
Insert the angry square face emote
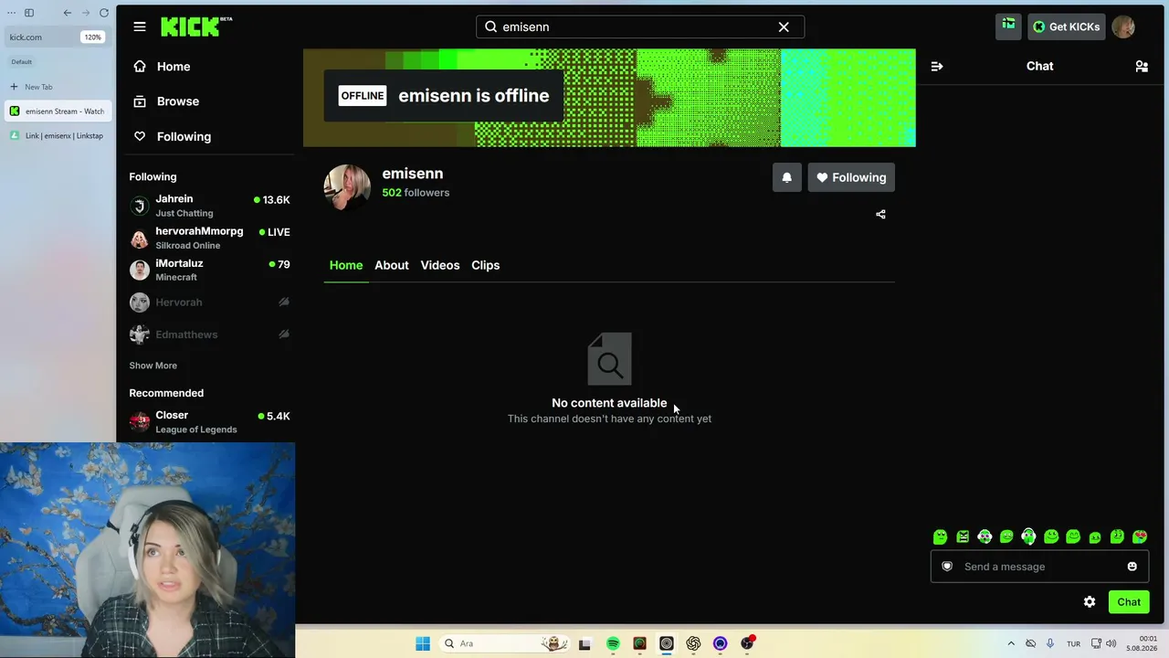point(963,537)
